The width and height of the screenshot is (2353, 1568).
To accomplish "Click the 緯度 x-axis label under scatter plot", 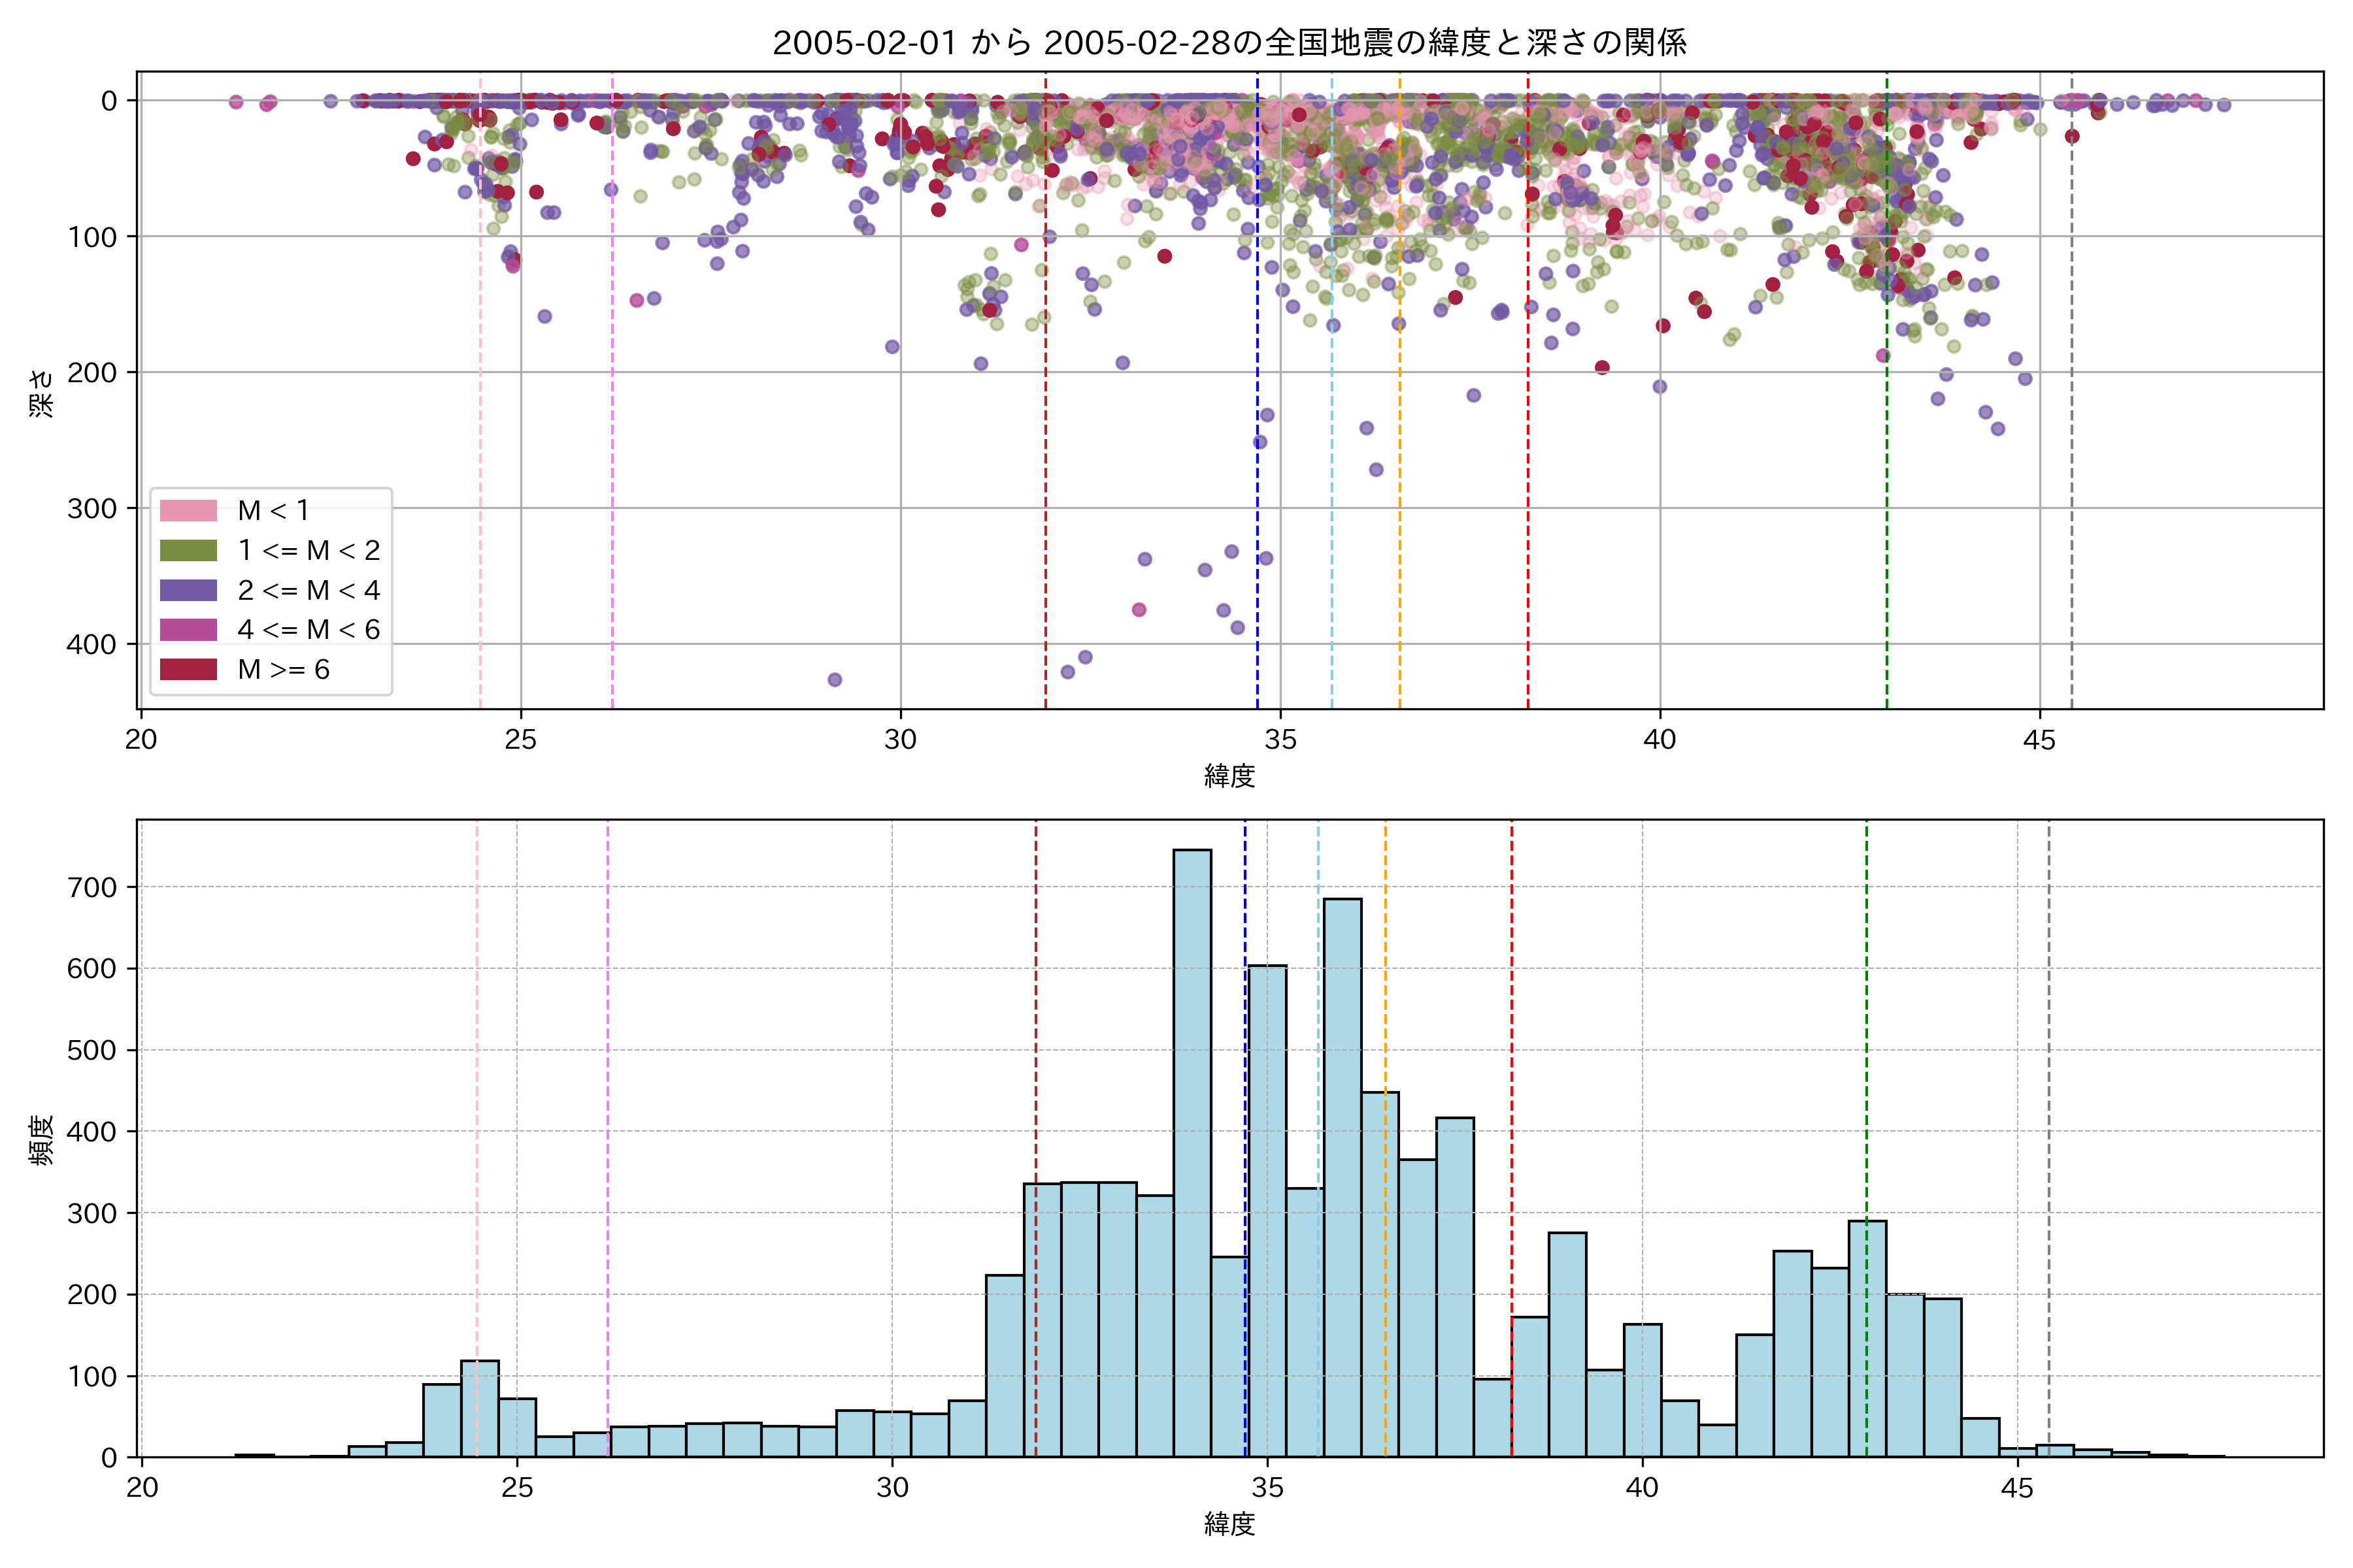I will point(1229,776).
